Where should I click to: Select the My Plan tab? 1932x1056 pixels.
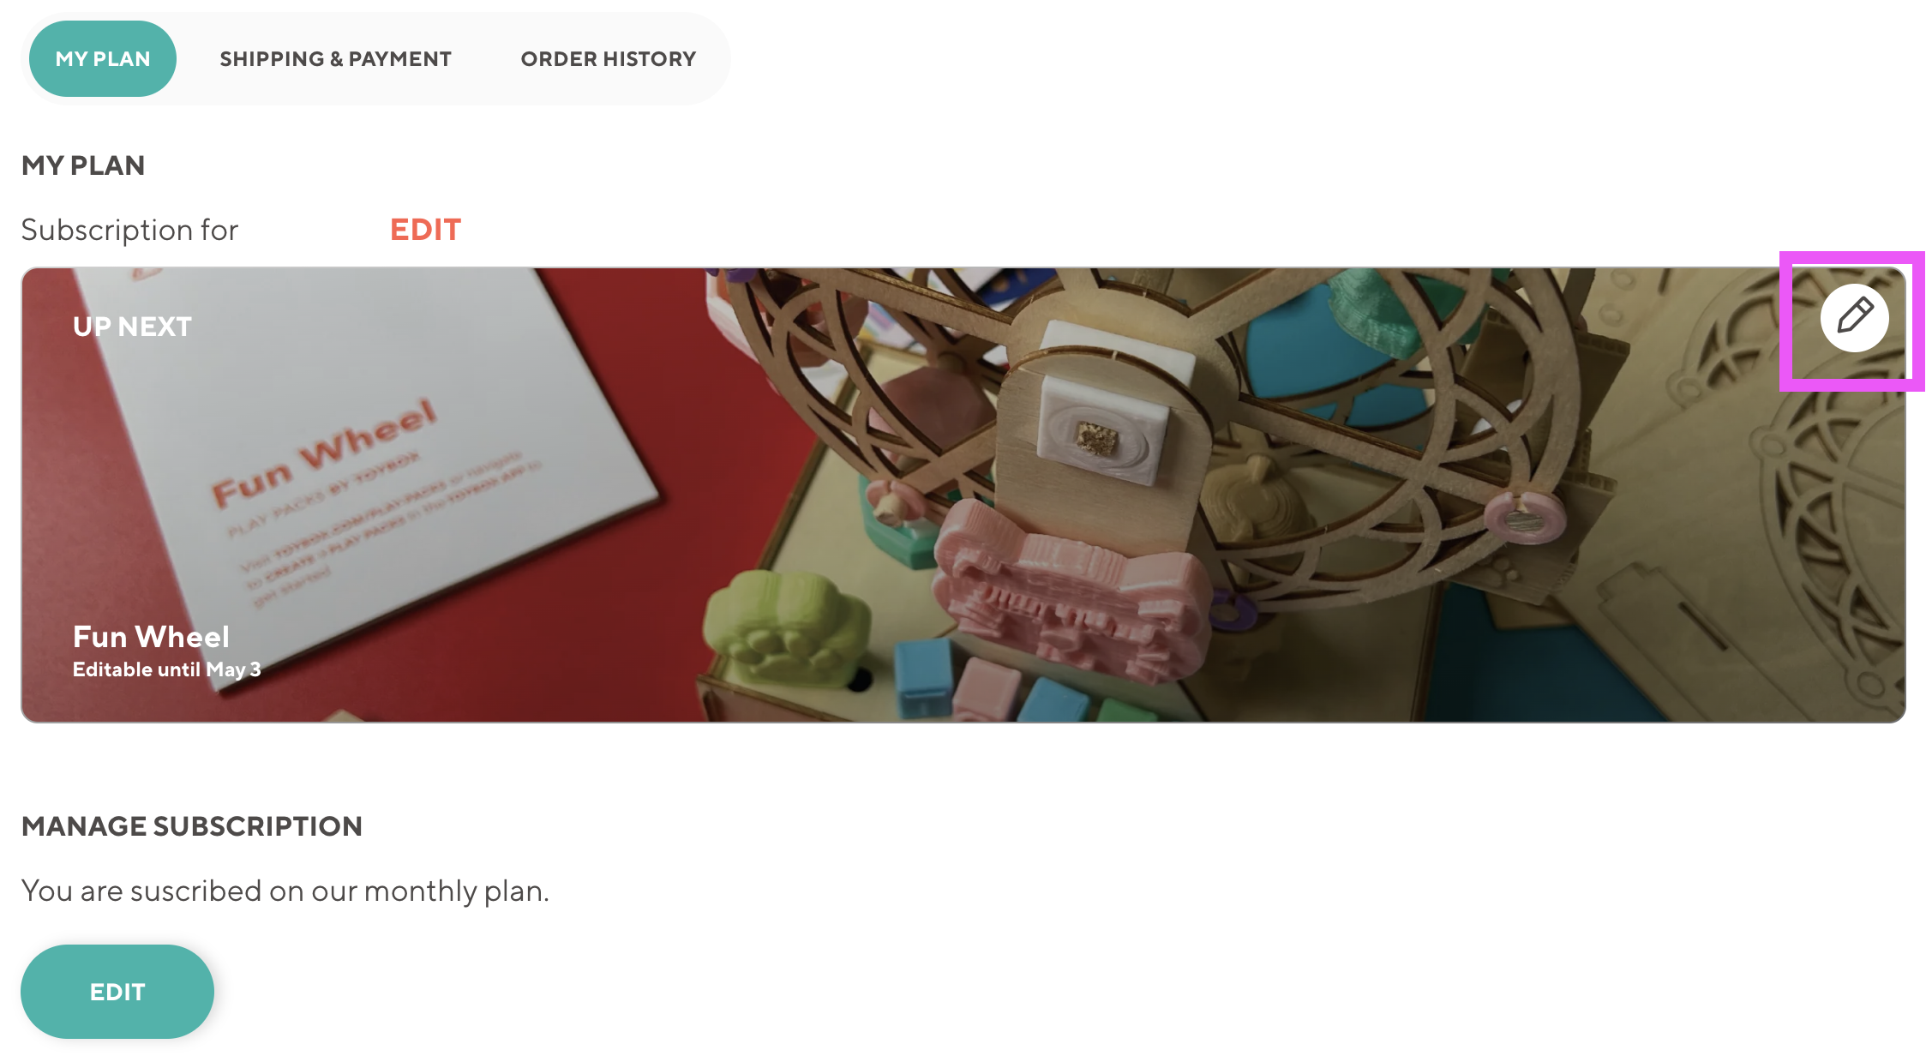(103, 59)
